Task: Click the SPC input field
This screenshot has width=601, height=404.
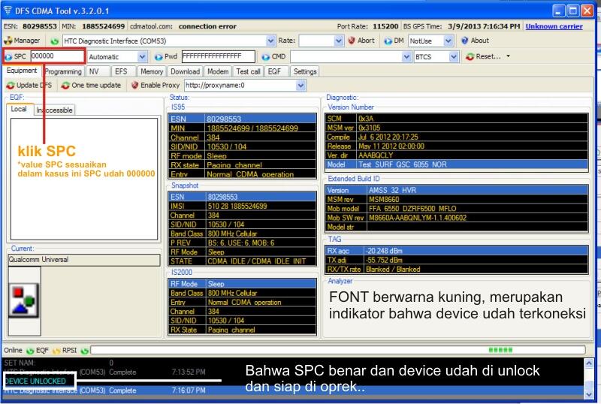Action: [x=57, y=56]
